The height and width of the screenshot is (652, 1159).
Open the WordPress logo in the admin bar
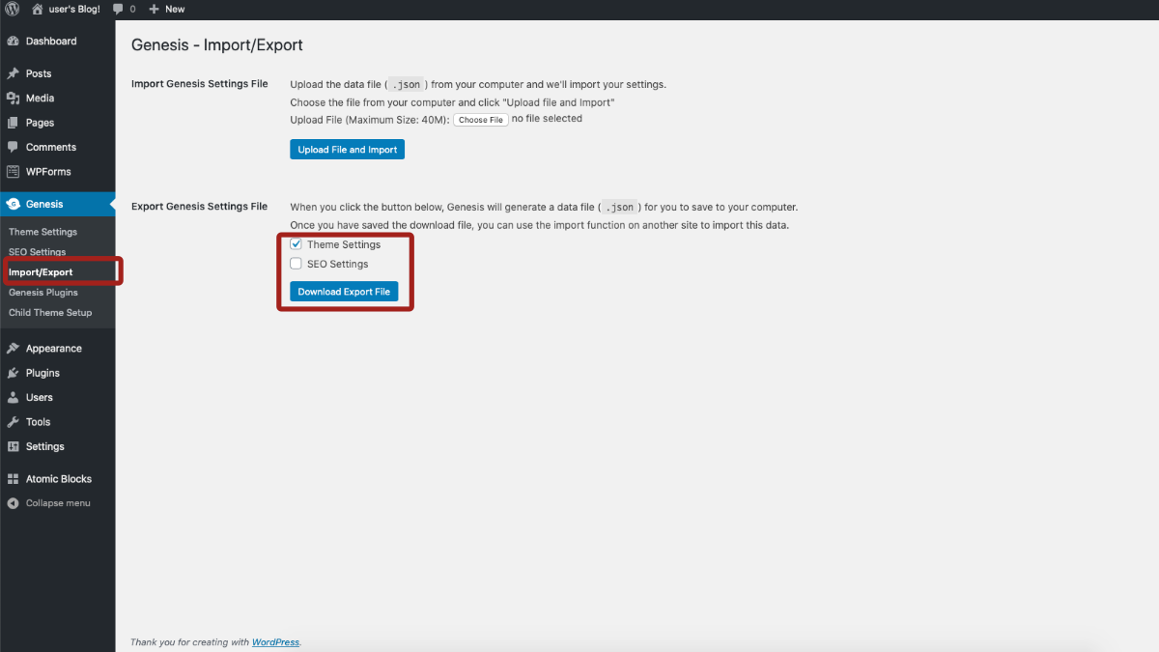click(11, 9)
